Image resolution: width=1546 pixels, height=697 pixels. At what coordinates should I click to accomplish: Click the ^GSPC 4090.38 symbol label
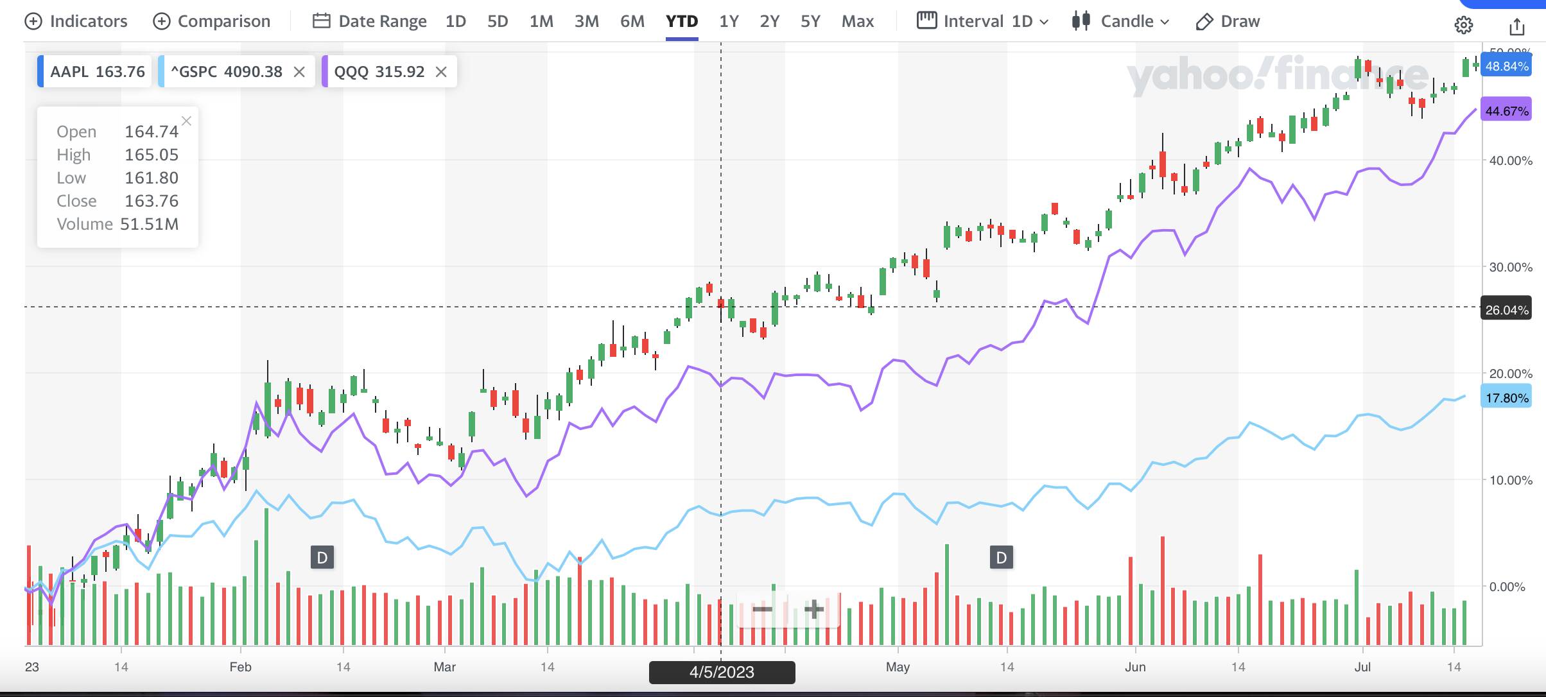coord(227,71)
